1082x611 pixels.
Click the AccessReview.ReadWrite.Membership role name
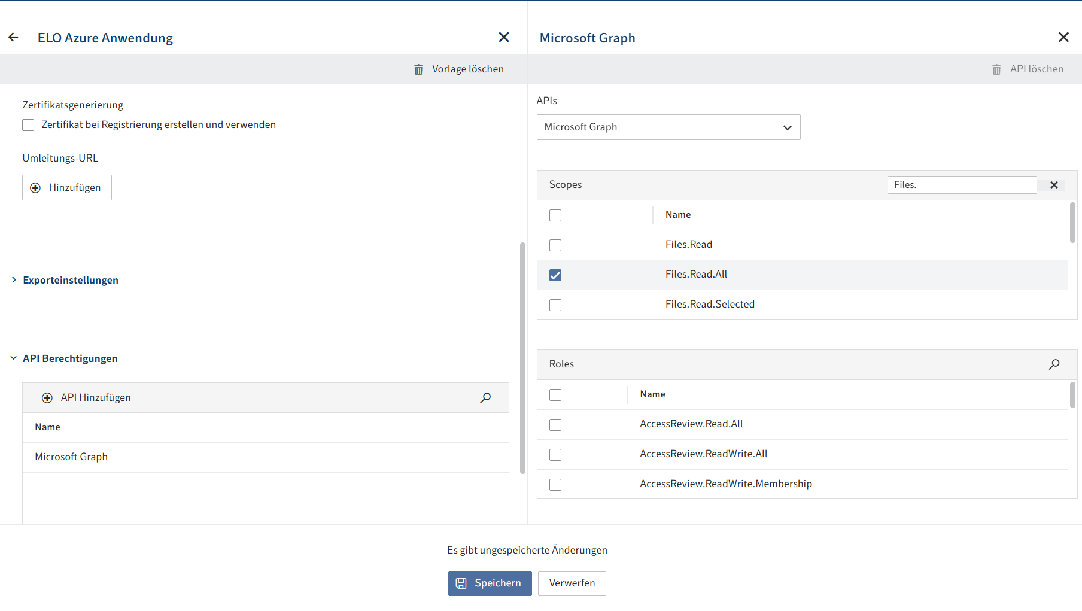click(x=726, y=484)
